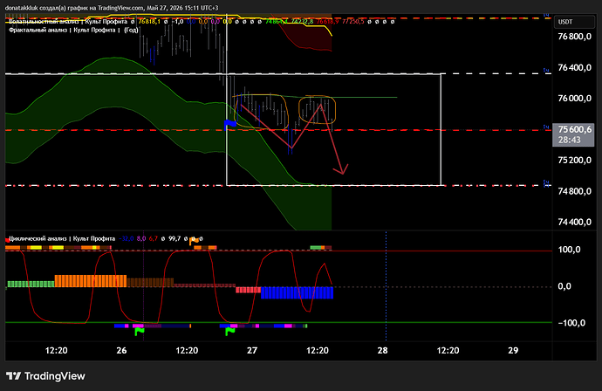
Task: Click the 74400,0 price axis label
Action: point(574,222)
